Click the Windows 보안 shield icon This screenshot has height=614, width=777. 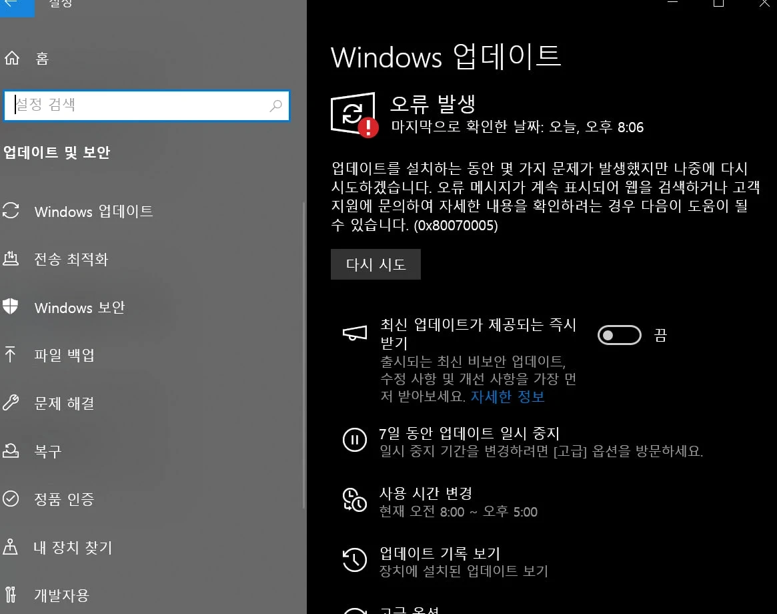[x=11, y=306]
